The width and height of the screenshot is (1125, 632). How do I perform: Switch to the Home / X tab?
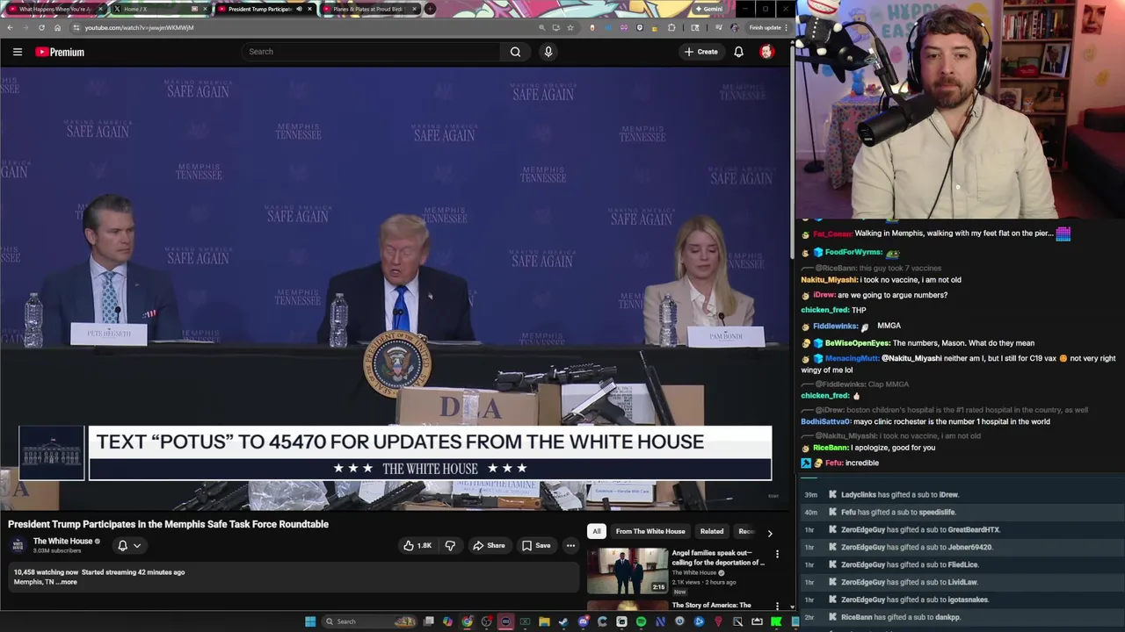(x=154, y=9)
